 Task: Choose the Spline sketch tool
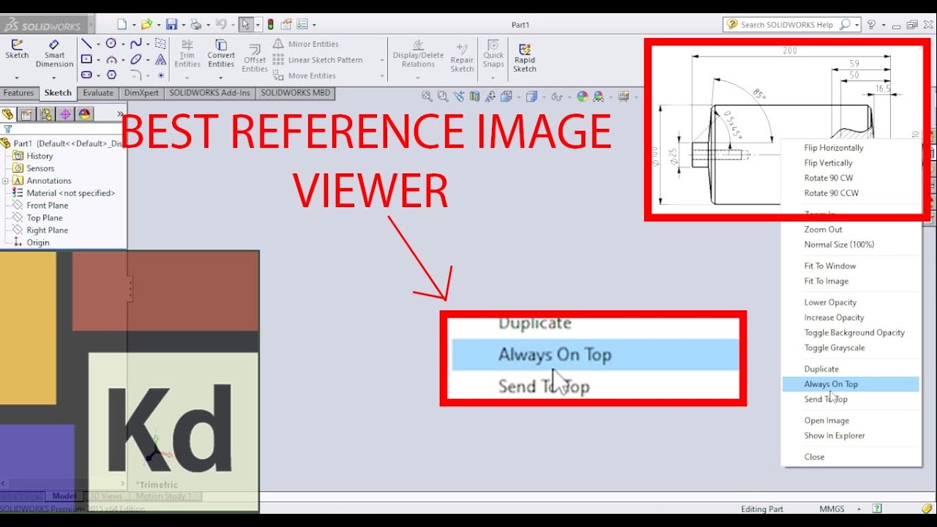[x=135, y=44]
